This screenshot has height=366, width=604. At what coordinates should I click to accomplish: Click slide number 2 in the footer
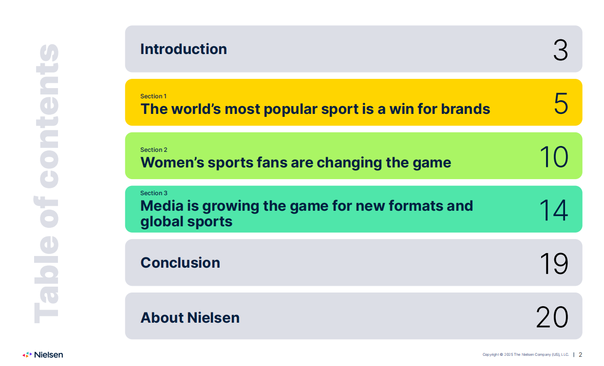coord(580,355)
